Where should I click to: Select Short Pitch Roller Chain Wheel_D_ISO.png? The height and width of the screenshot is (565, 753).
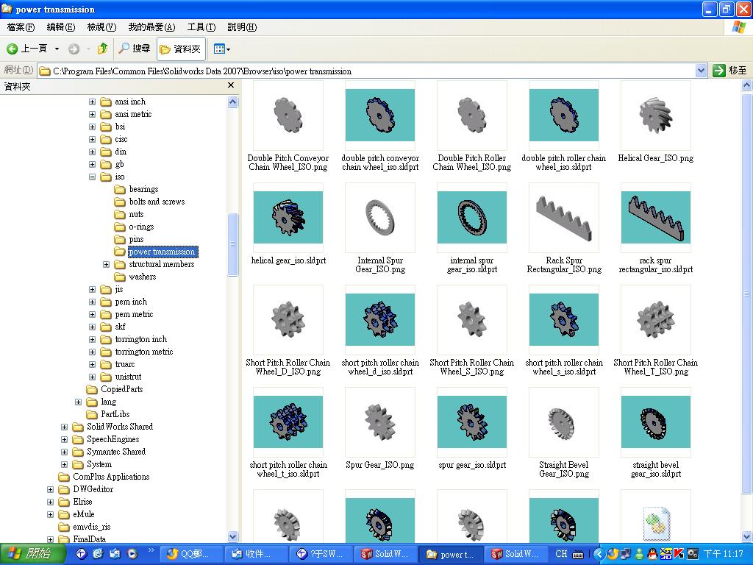288,320
